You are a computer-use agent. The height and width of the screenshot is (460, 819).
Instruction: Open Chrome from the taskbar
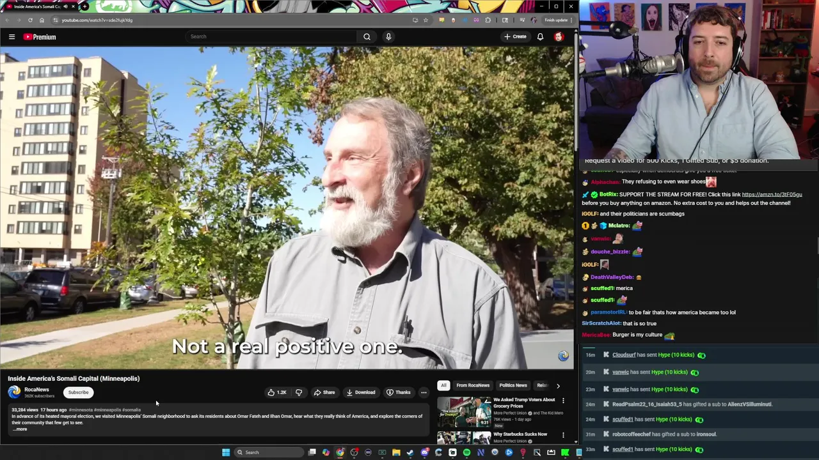click(x=340, y=452)
